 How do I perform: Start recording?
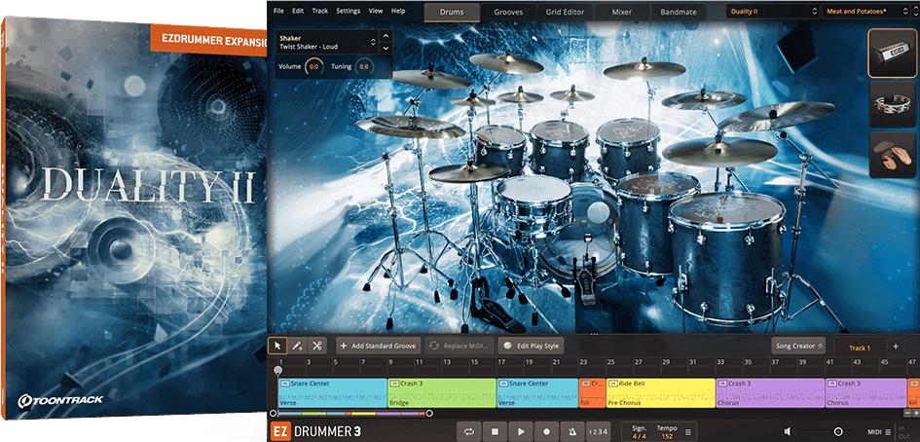click(546, 431)
